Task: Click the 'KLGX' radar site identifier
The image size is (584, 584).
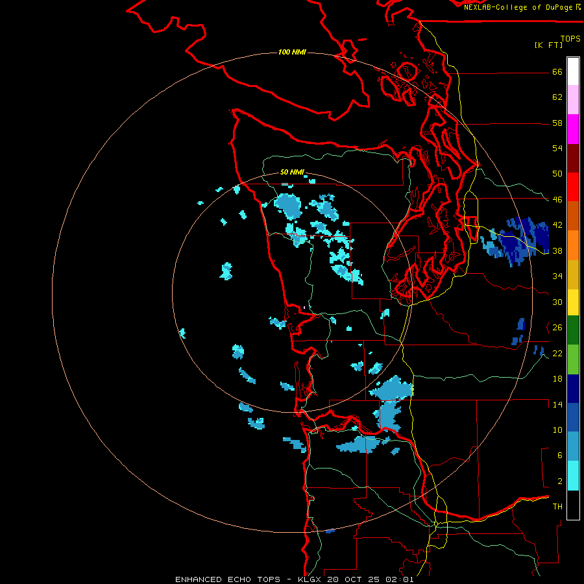Action: (309, 579)
